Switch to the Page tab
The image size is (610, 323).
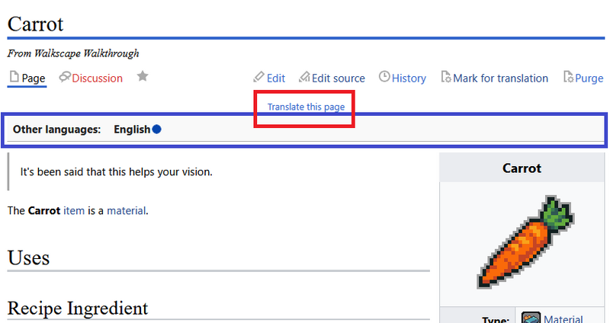click(x=34, y=78)
